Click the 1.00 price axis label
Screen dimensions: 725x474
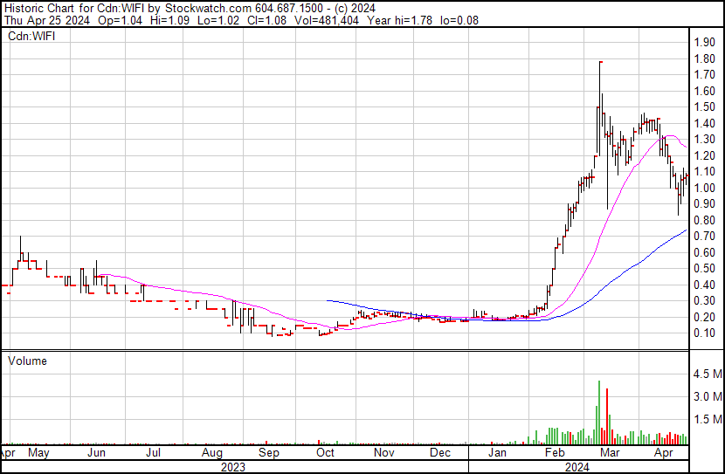coord(703,189)
